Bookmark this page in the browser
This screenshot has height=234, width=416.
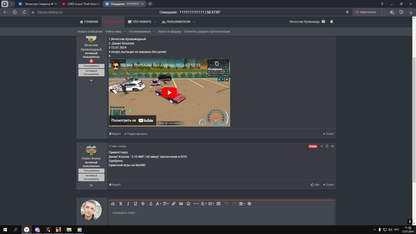coord(347,12)
